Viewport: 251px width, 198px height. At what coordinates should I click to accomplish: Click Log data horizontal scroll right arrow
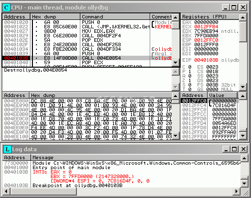pos(236,191)
